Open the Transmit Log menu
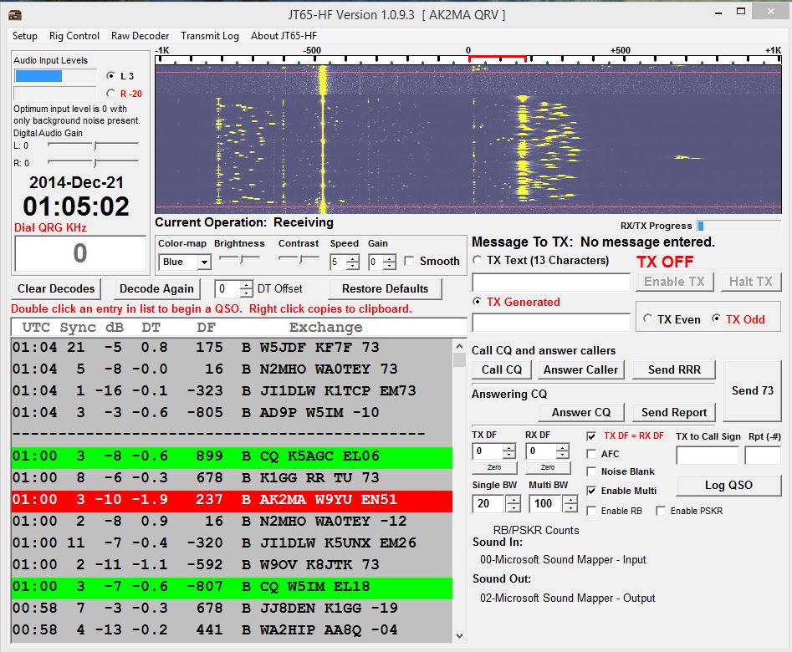The width and height of the screenshot is (792, 652). tap(210, 36)
